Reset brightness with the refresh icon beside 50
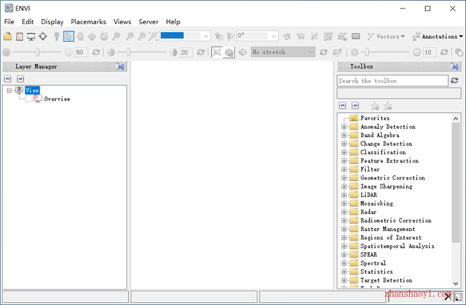The height and width of the screenshot is (305, 466). coord(96,52)
